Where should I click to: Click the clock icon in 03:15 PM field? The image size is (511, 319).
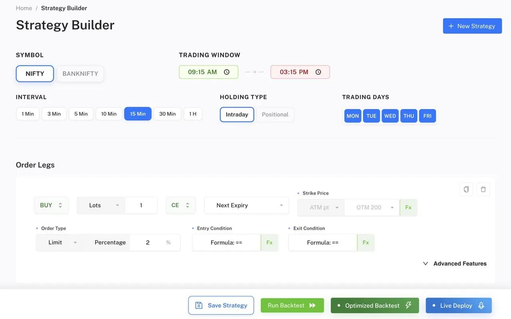[318, 72]
